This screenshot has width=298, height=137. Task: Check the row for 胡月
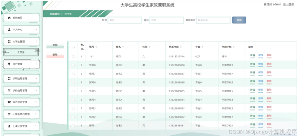[73, 57]
